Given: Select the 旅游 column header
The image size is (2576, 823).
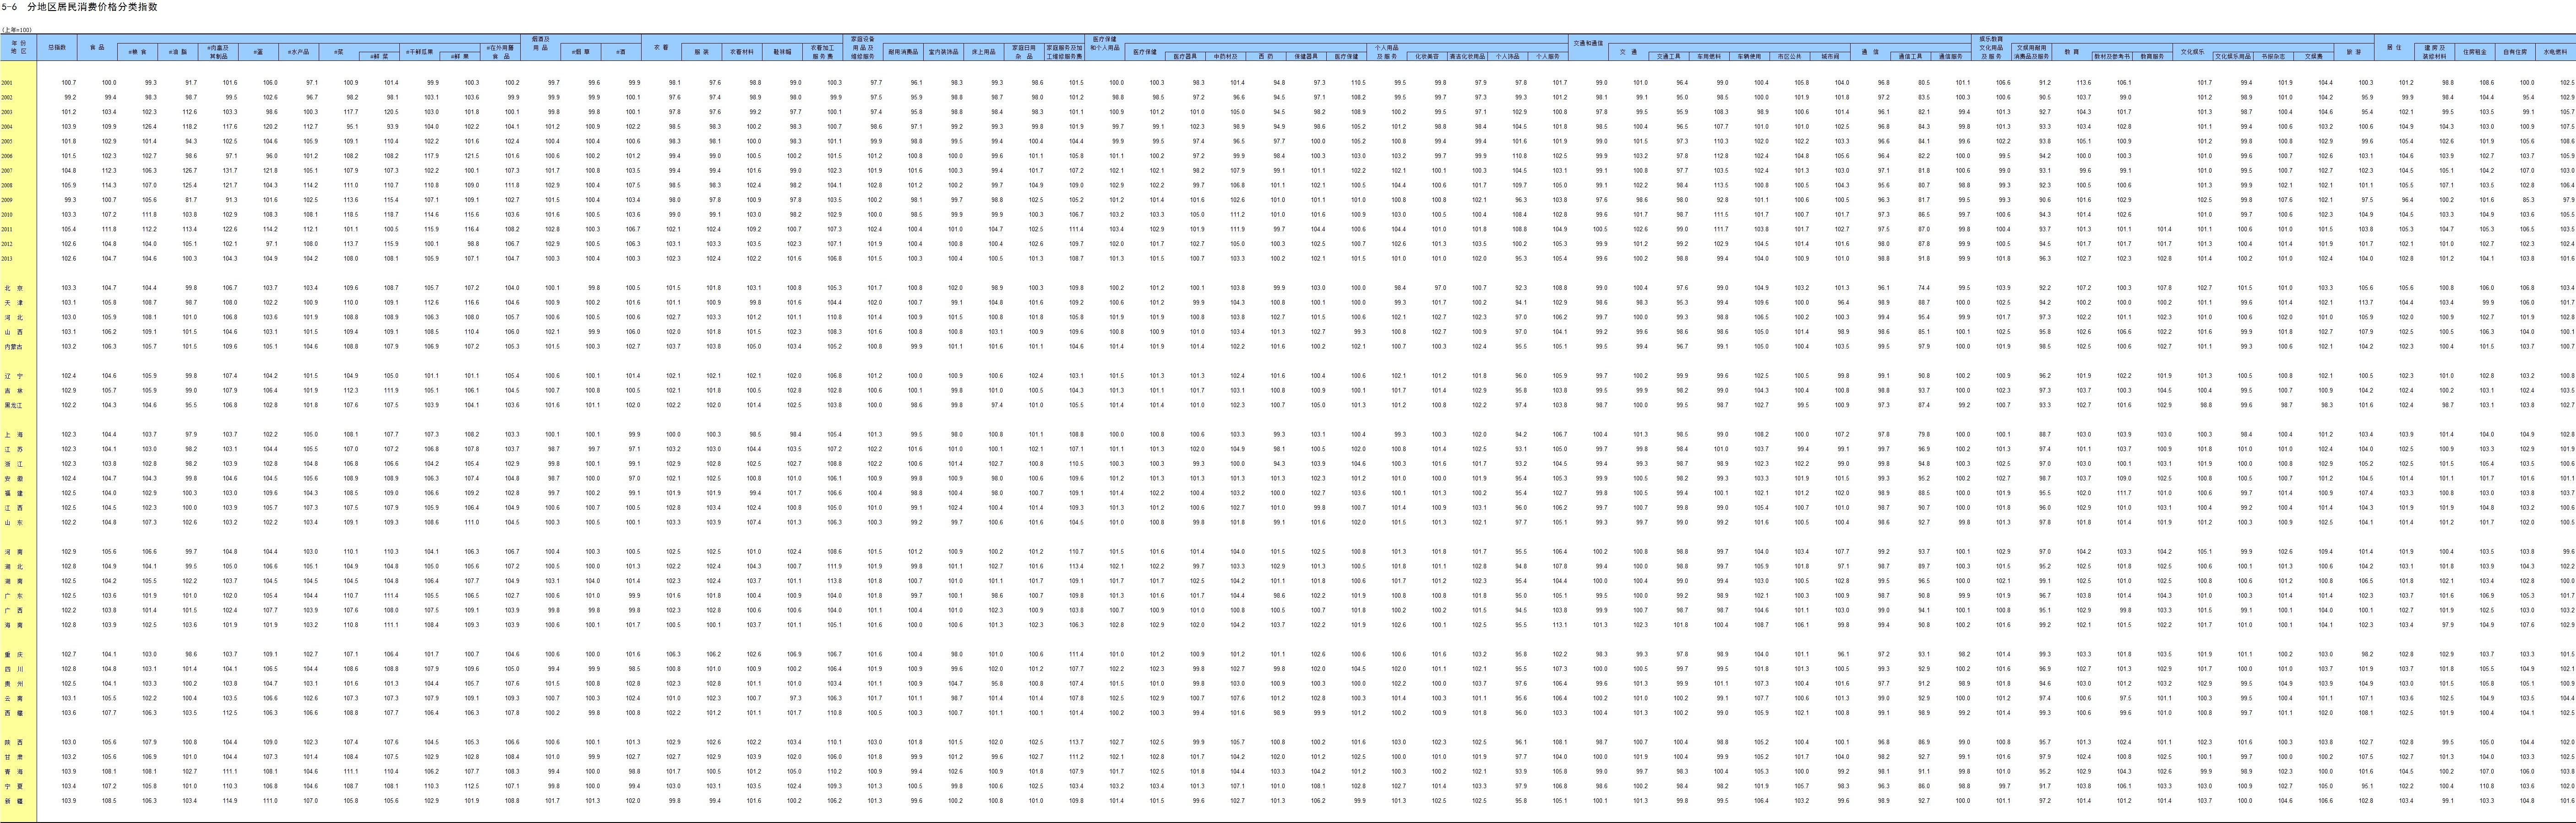Looking at the screenshot, I should pos(2354,52).
